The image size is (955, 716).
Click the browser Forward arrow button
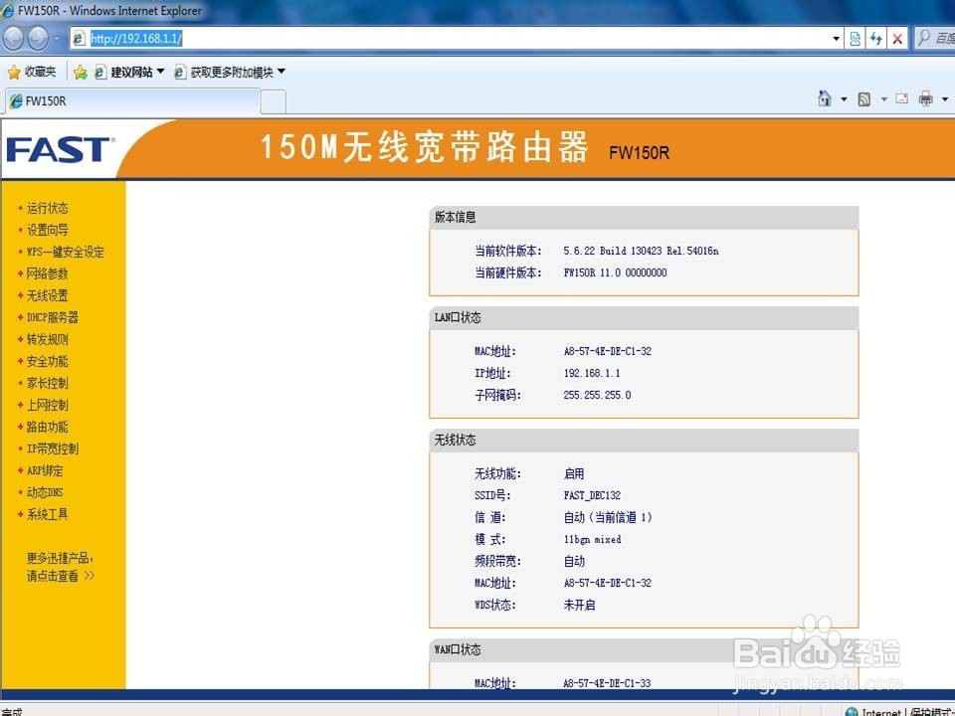(x=38, y=39)
